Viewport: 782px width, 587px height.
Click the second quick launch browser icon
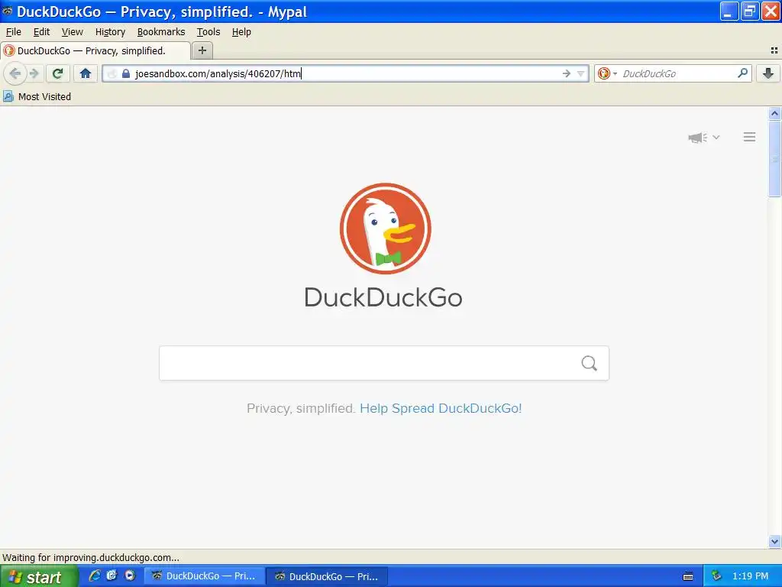pos(111,576)
